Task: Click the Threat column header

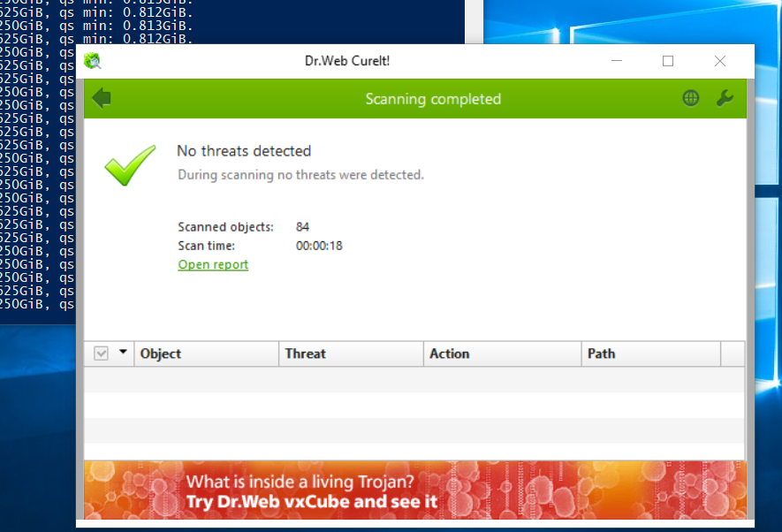Action: click(x=305, y=353)
